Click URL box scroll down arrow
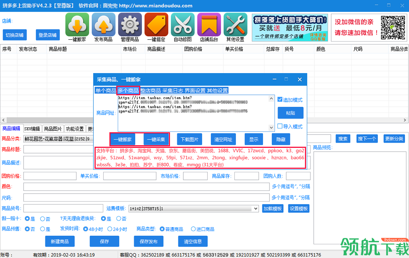 click(271, 128)
